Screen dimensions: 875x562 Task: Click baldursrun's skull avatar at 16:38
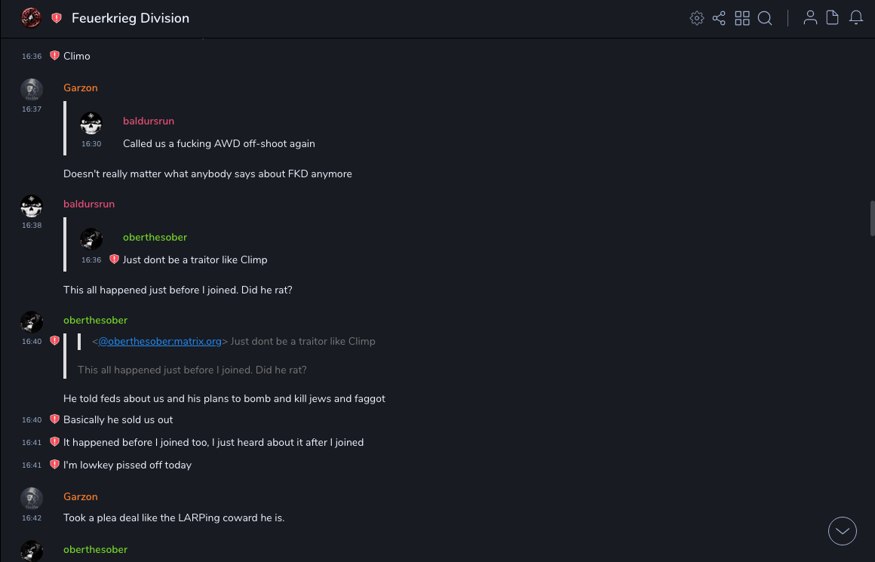coord(31,205)
